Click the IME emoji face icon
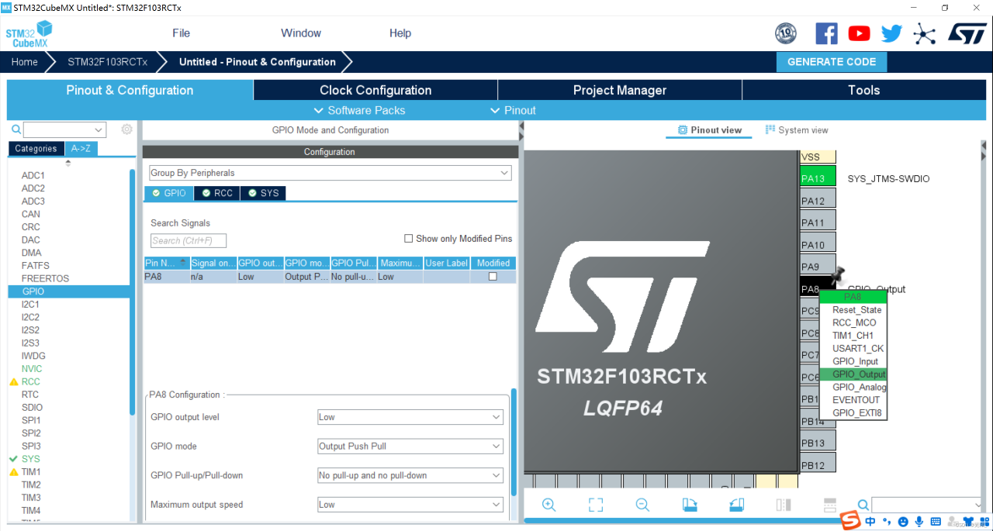Image resolution: width=993 pixels, height=531 pixels. tap(904, 522)
